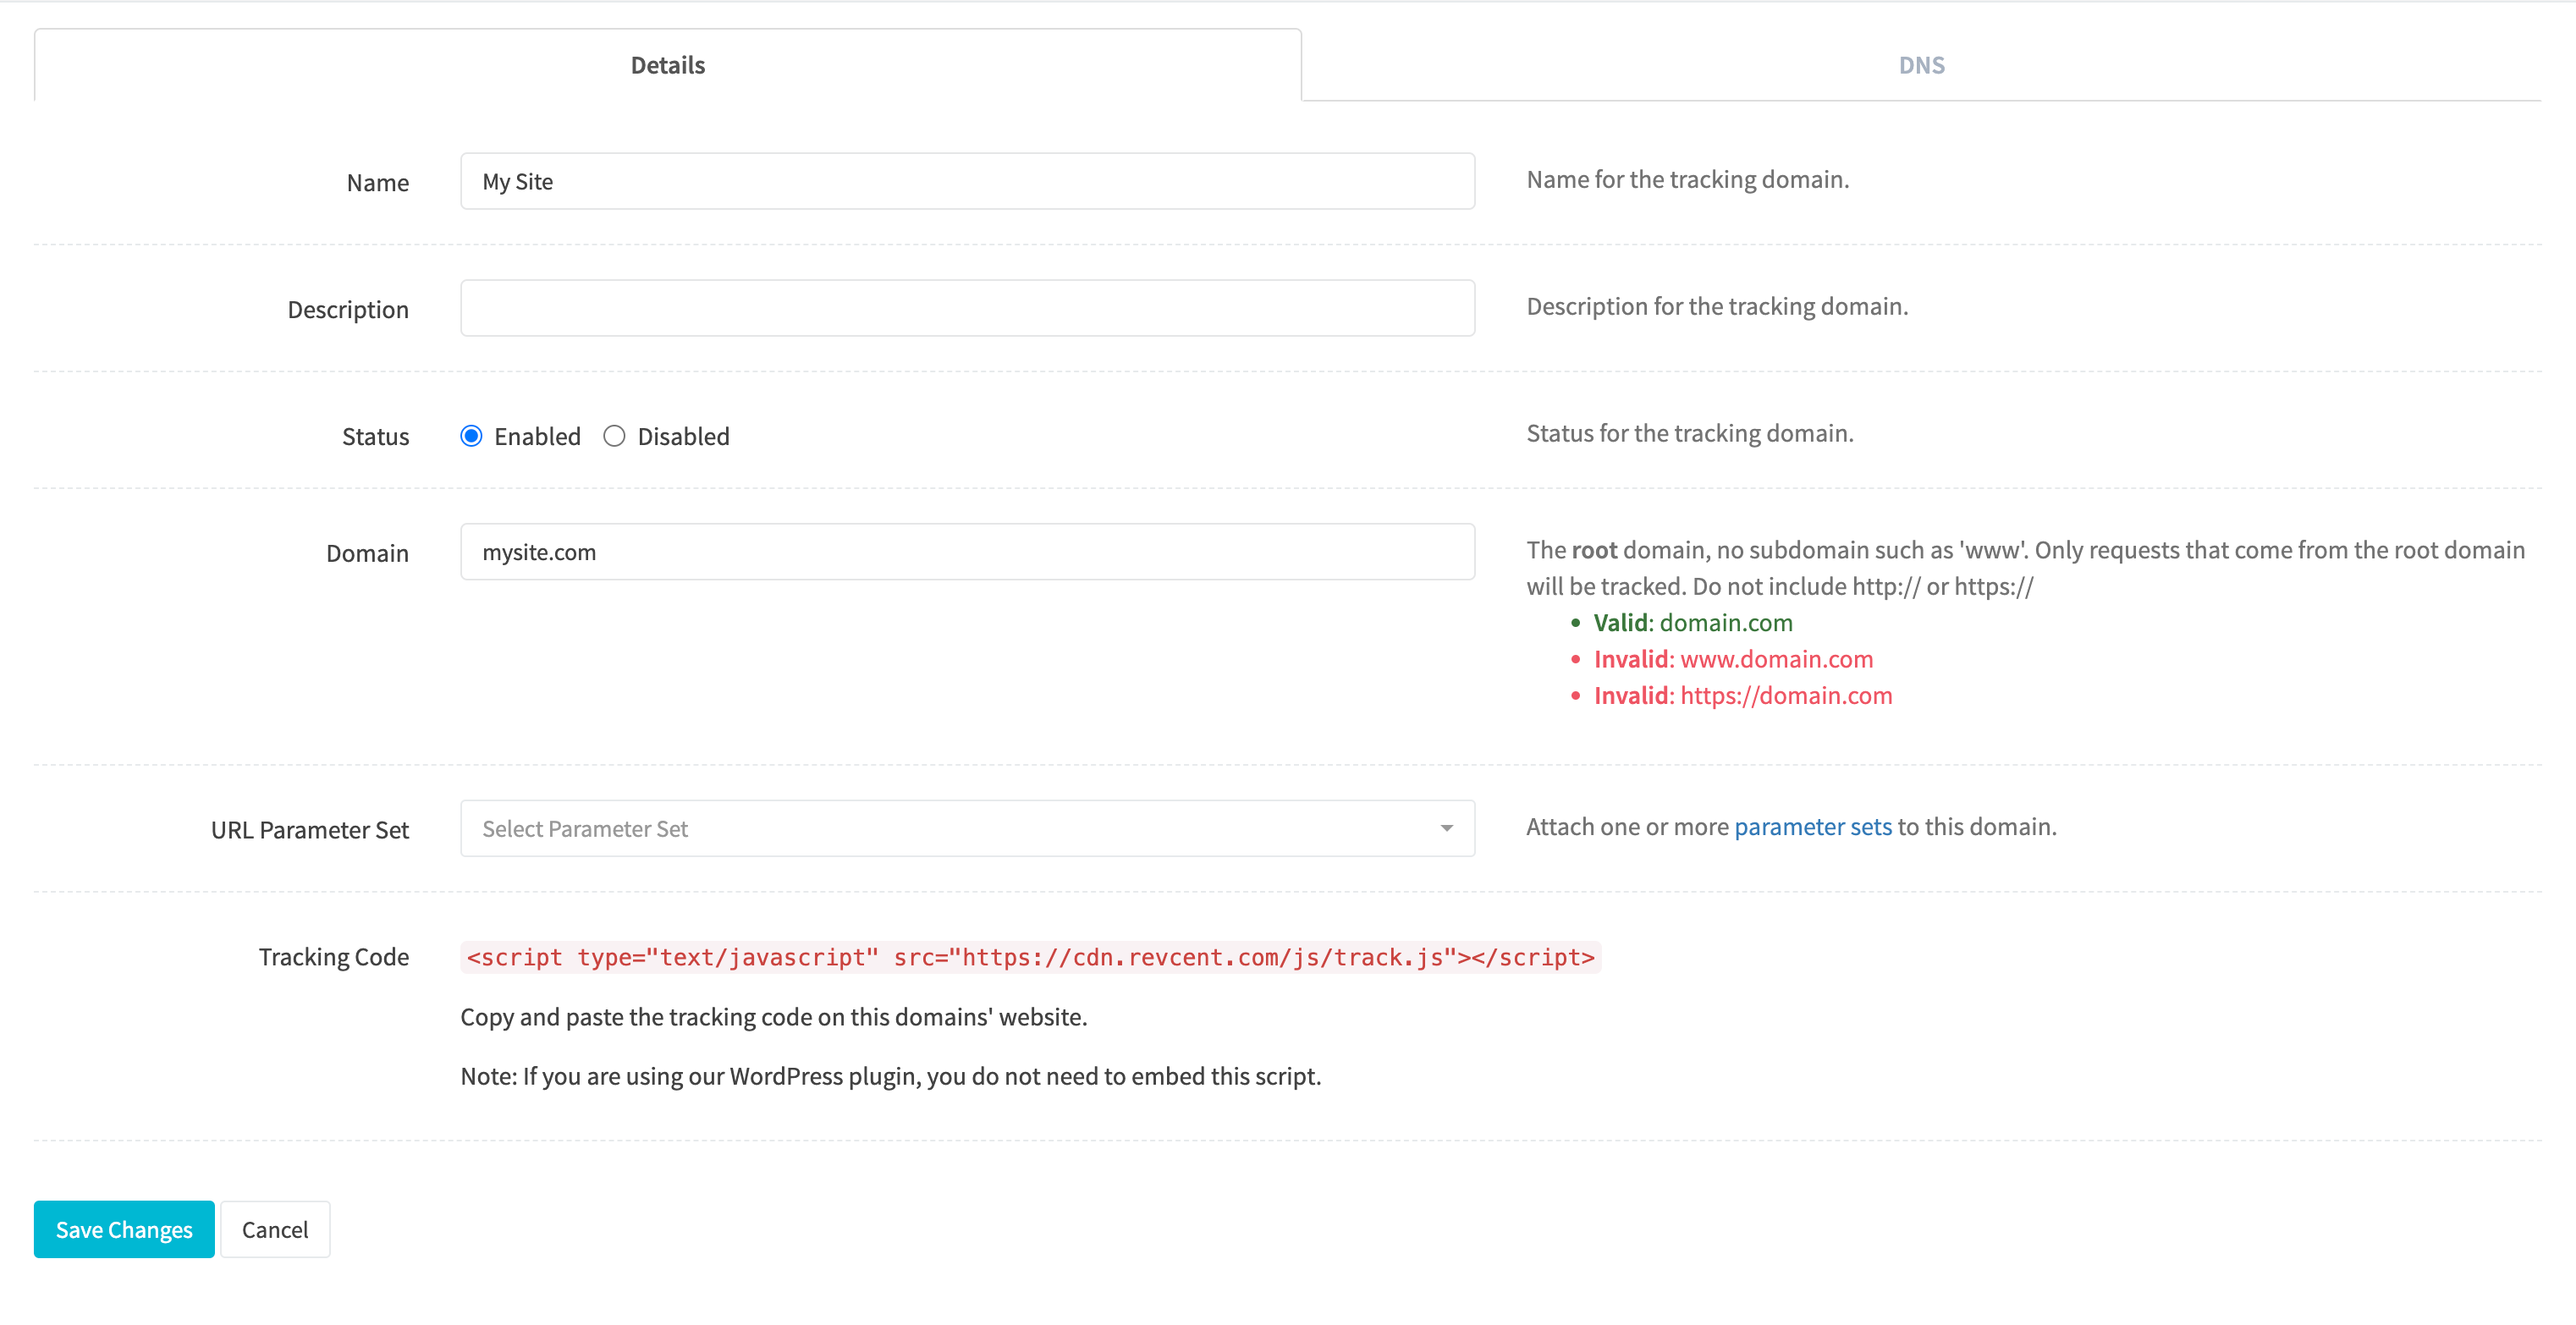Open the Select Parameter Set dropdown
The width and height of the screenshot is (2576, 1325).
tap(967, 828)
